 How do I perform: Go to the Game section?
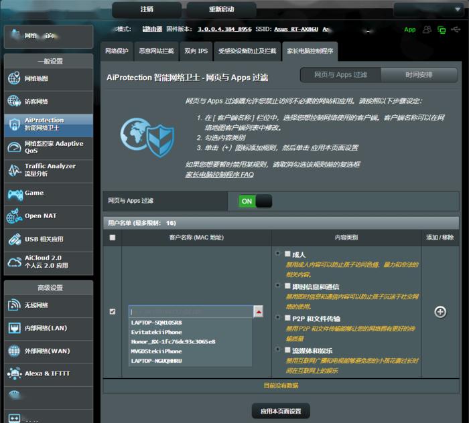tap(47, 193)
